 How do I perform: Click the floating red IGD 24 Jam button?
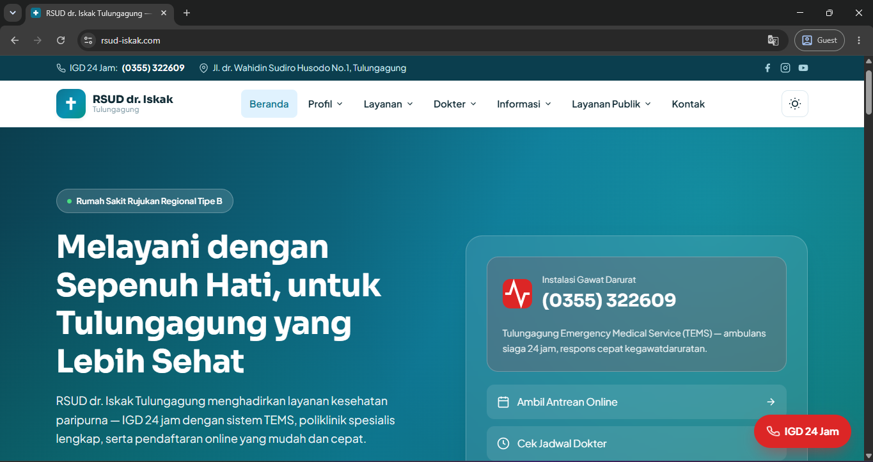click(x=803, y=431)
